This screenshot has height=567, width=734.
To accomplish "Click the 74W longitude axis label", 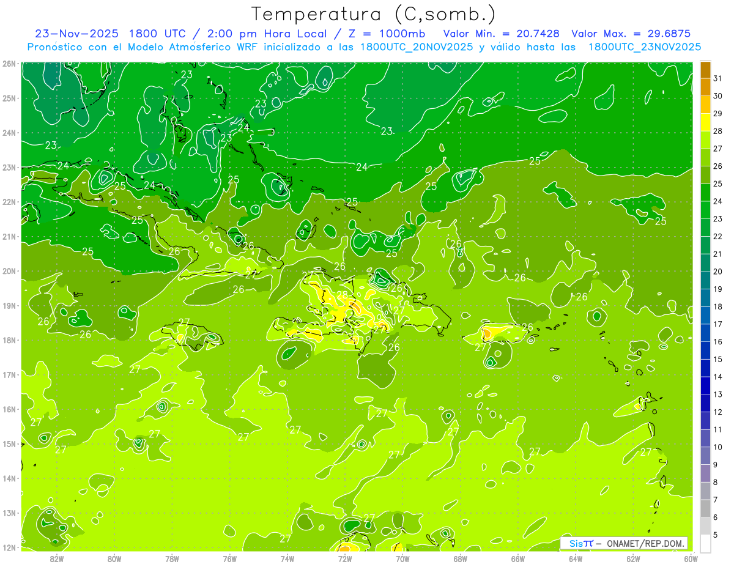I will tap(287, 558).
